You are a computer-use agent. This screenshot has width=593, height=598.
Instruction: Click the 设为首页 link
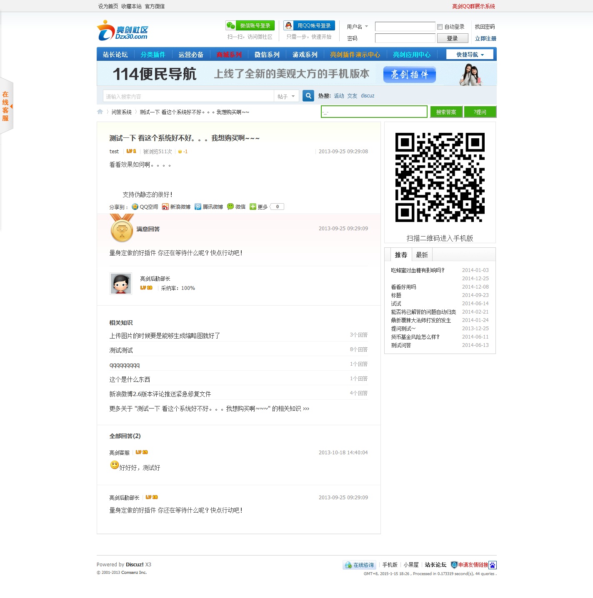(x=108, y=6)
